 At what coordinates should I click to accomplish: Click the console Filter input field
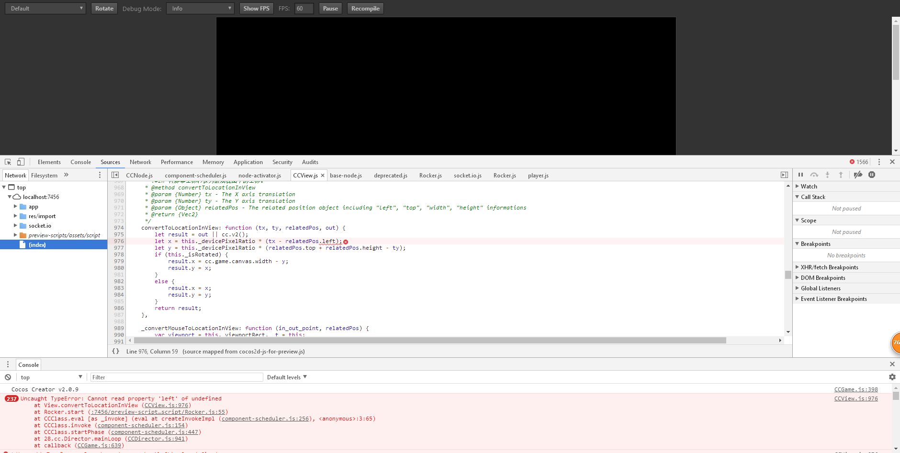pyautogui.click(x=177, y=377)
